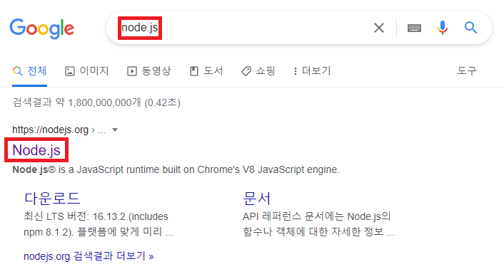504x279 pixels.
Task: Open the 도구 search tools
Action: coord(467,70)
